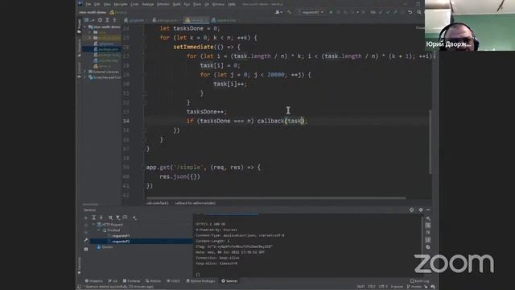Click the Services panel gear options icon

coord(421,209)
